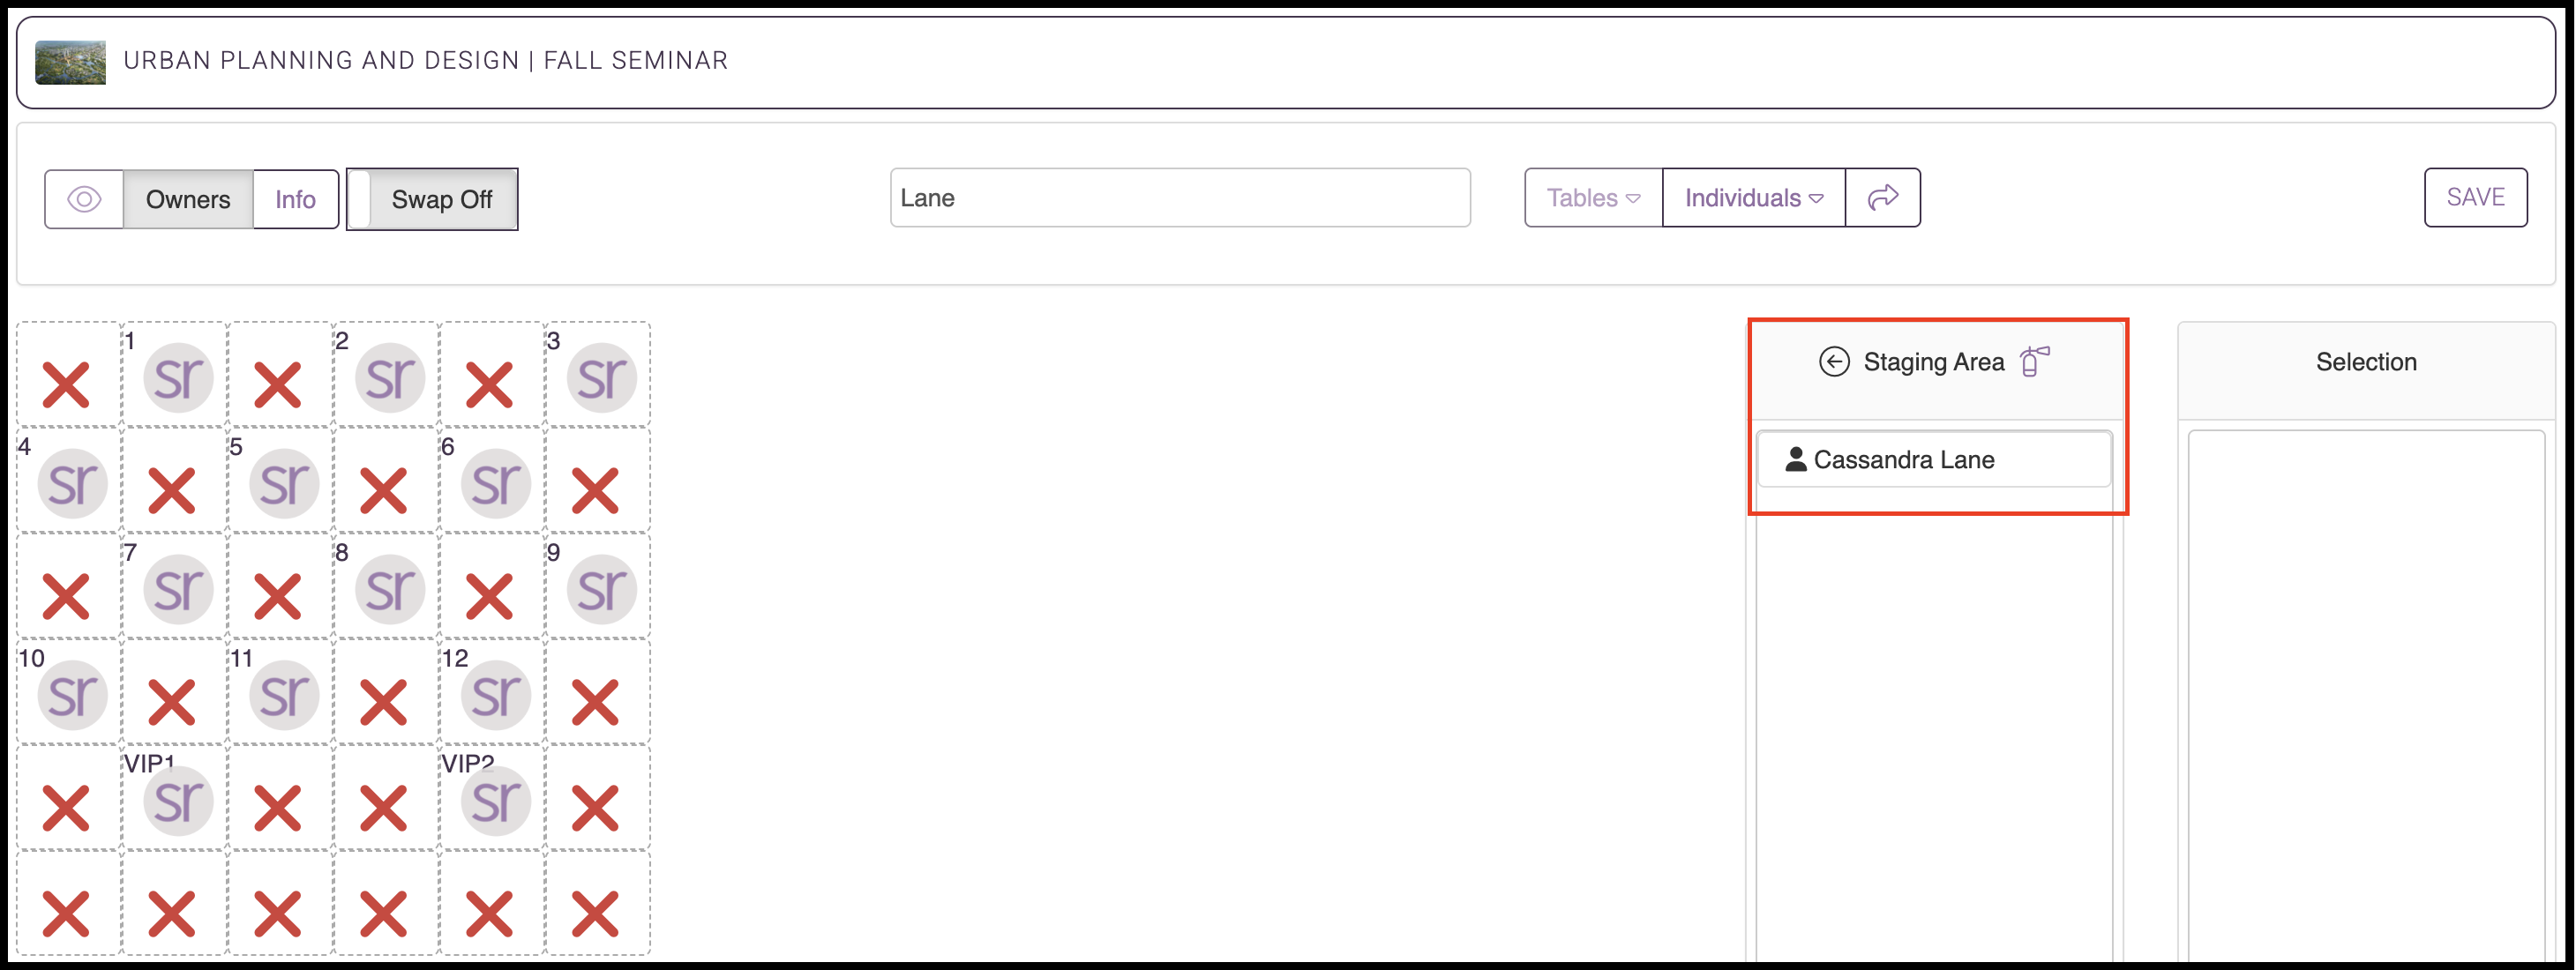This screenshot has width=2576, height=970.
Task: Open the Individuals dropdown
Action: point(1754,198)
